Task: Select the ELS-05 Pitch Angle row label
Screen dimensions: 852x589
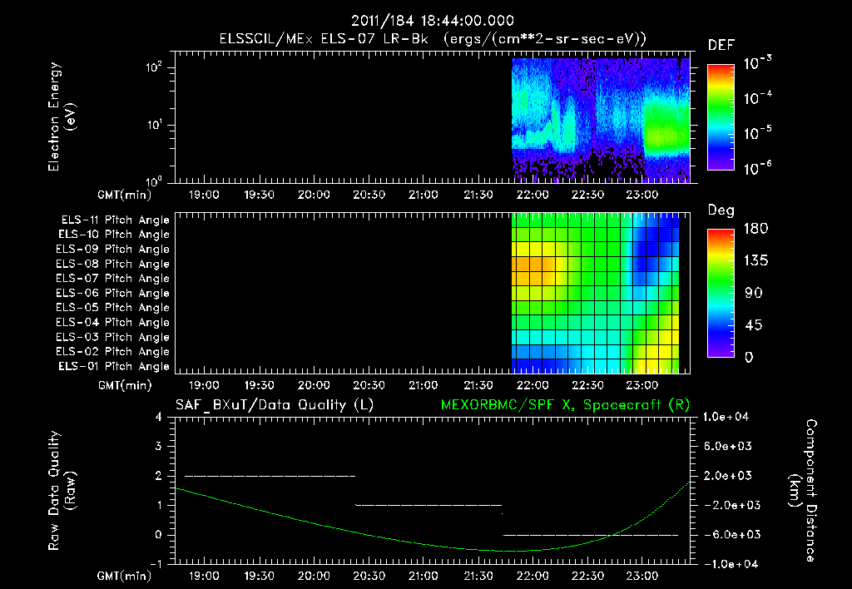Action: [113, 308]
